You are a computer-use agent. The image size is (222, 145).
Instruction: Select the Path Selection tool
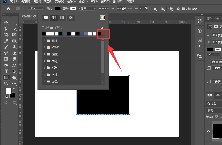pyautogui.click(x=14, y=71)
